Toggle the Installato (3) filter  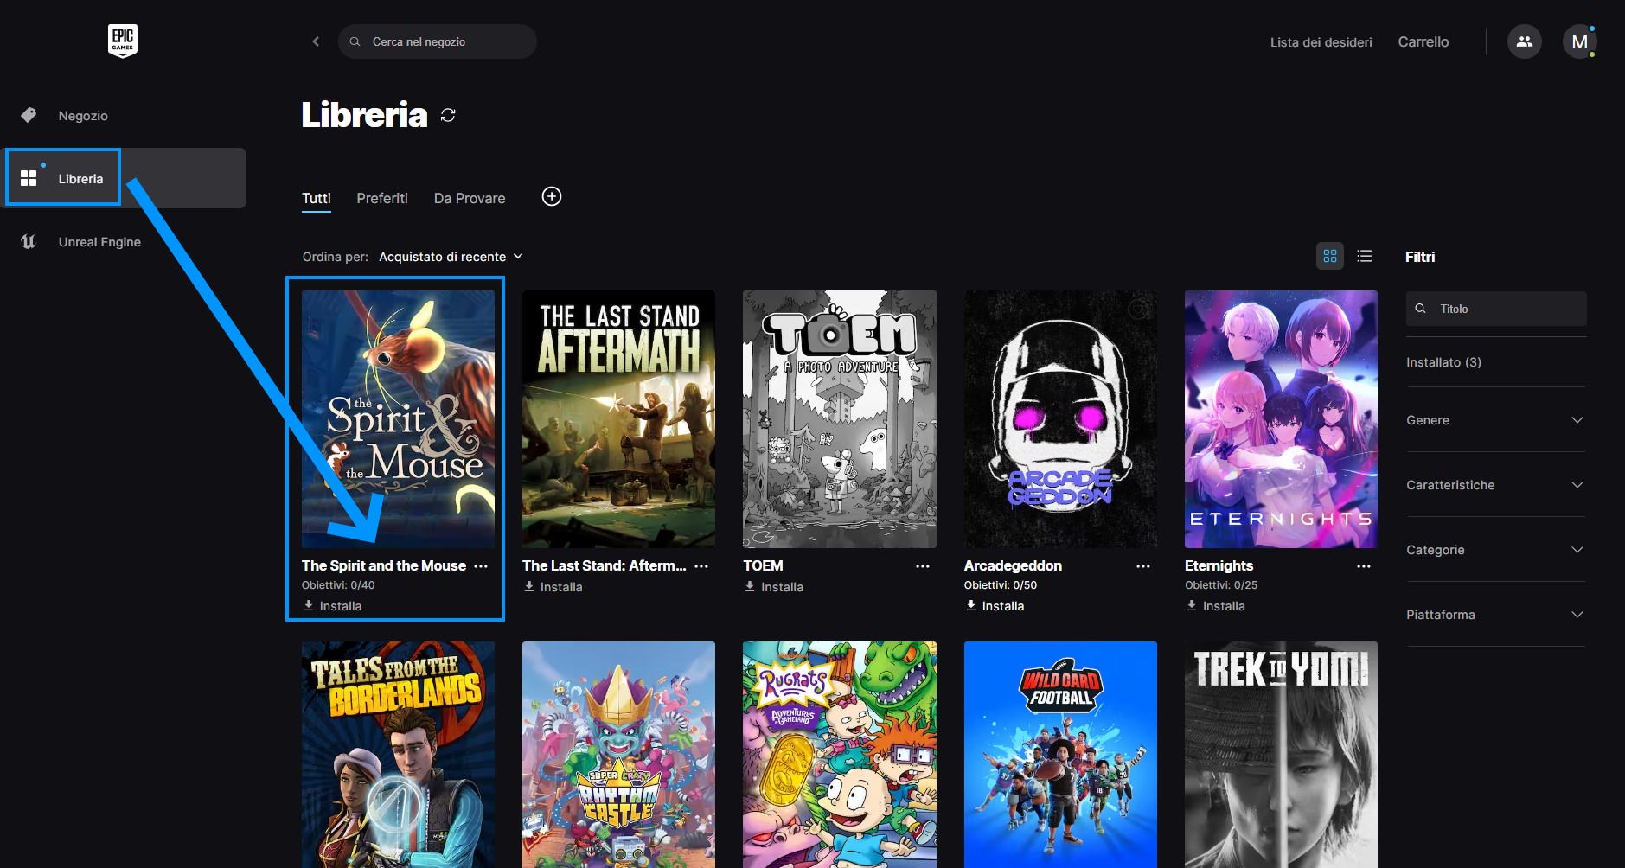[x=1443, y=362]
